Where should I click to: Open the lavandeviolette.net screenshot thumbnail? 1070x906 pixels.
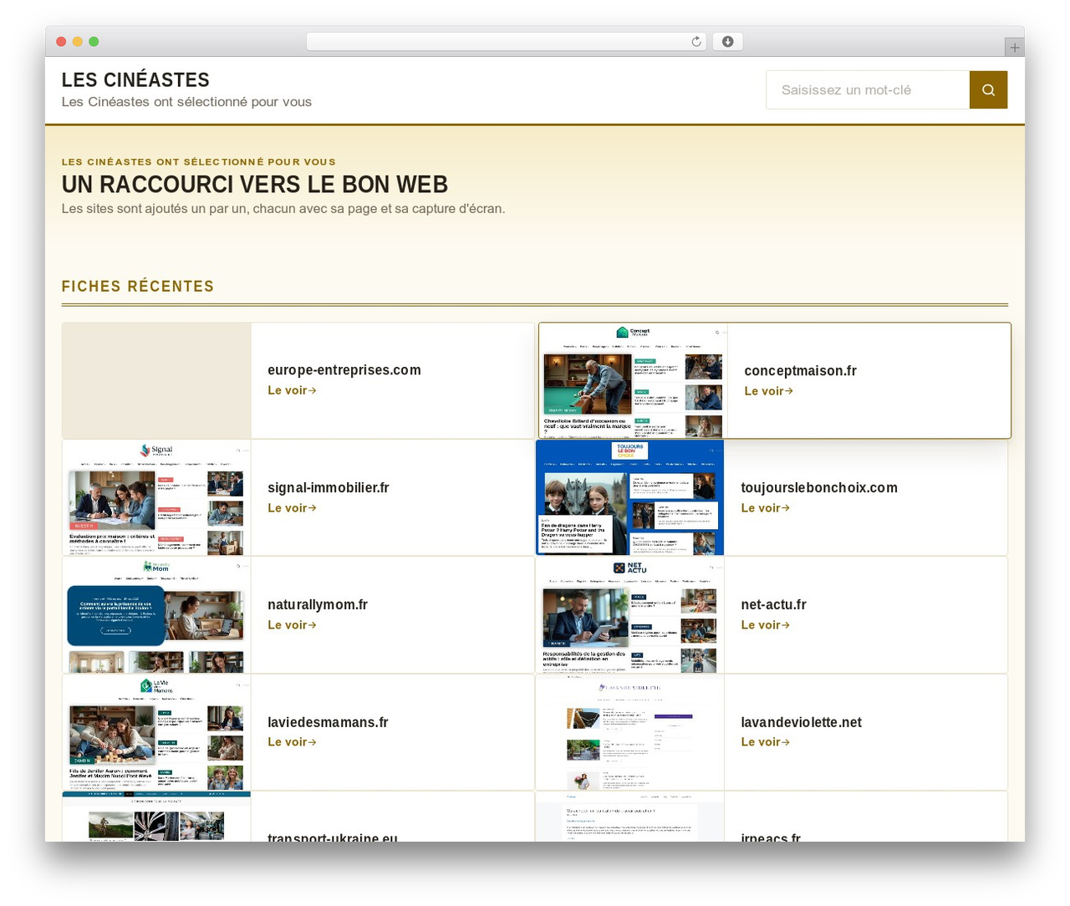click(629, 732)
